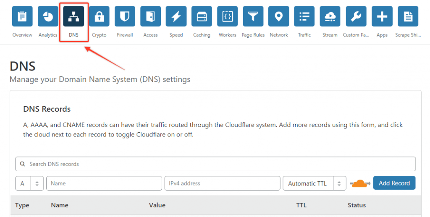Click the Network tab label
The height and width of the screenshot is (217, 430).
[279, 35]
